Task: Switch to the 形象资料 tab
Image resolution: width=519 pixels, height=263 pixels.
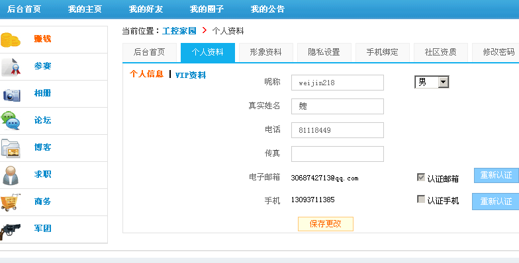Action: pyautogui.click(x=265, y=52)
